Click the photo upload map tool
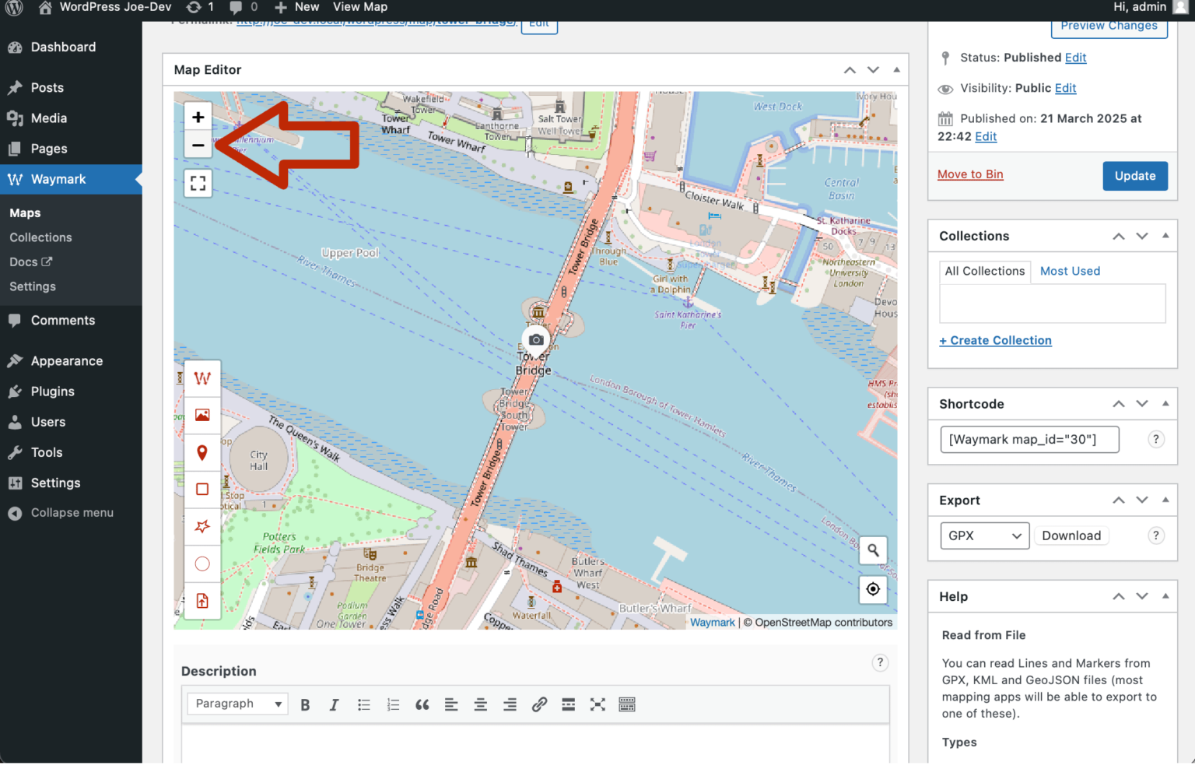The height and width of the screenshot is (769, 1195). [202, 415]
